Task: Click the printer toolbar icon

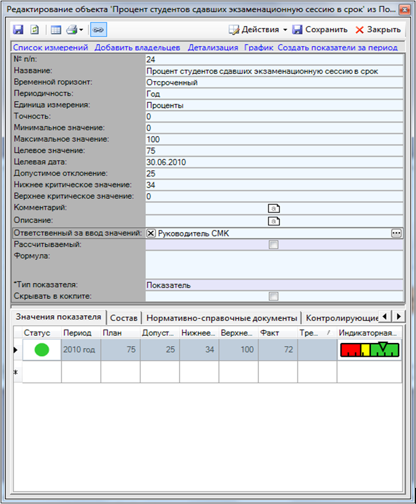Action: pos(72,30)
